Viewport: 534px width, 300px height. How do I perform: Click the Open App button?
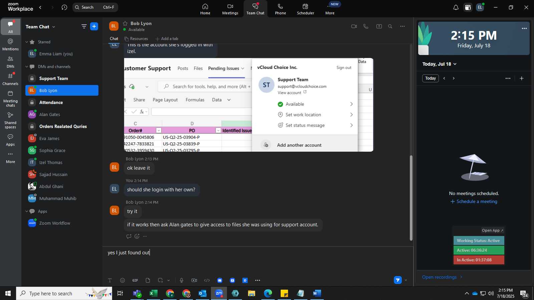[492, 230]
